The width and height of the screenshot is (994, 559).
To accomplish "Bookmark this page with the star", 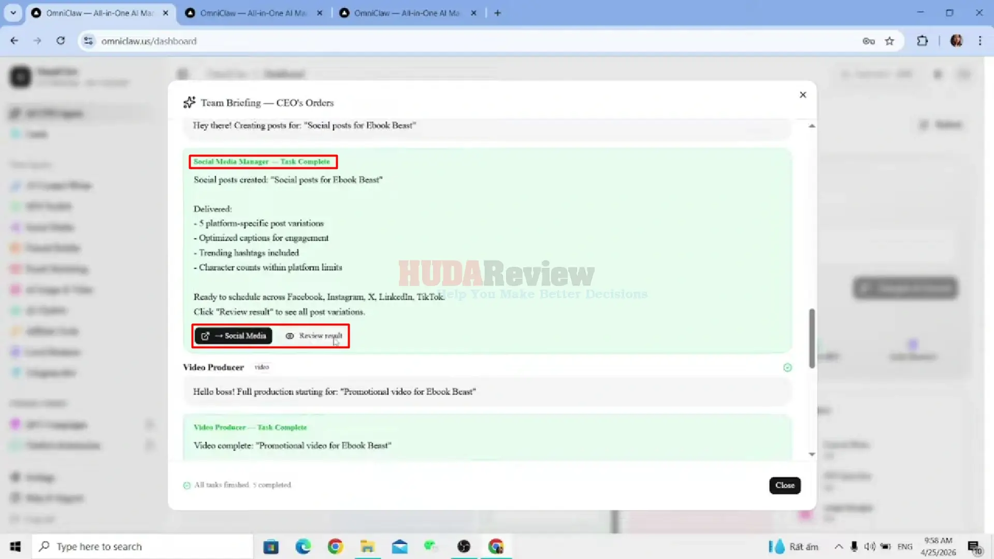I will (x=889, y=41).
